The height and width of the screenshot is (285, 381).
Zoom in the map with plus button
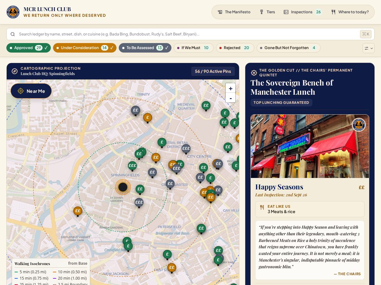click(231, 88)
